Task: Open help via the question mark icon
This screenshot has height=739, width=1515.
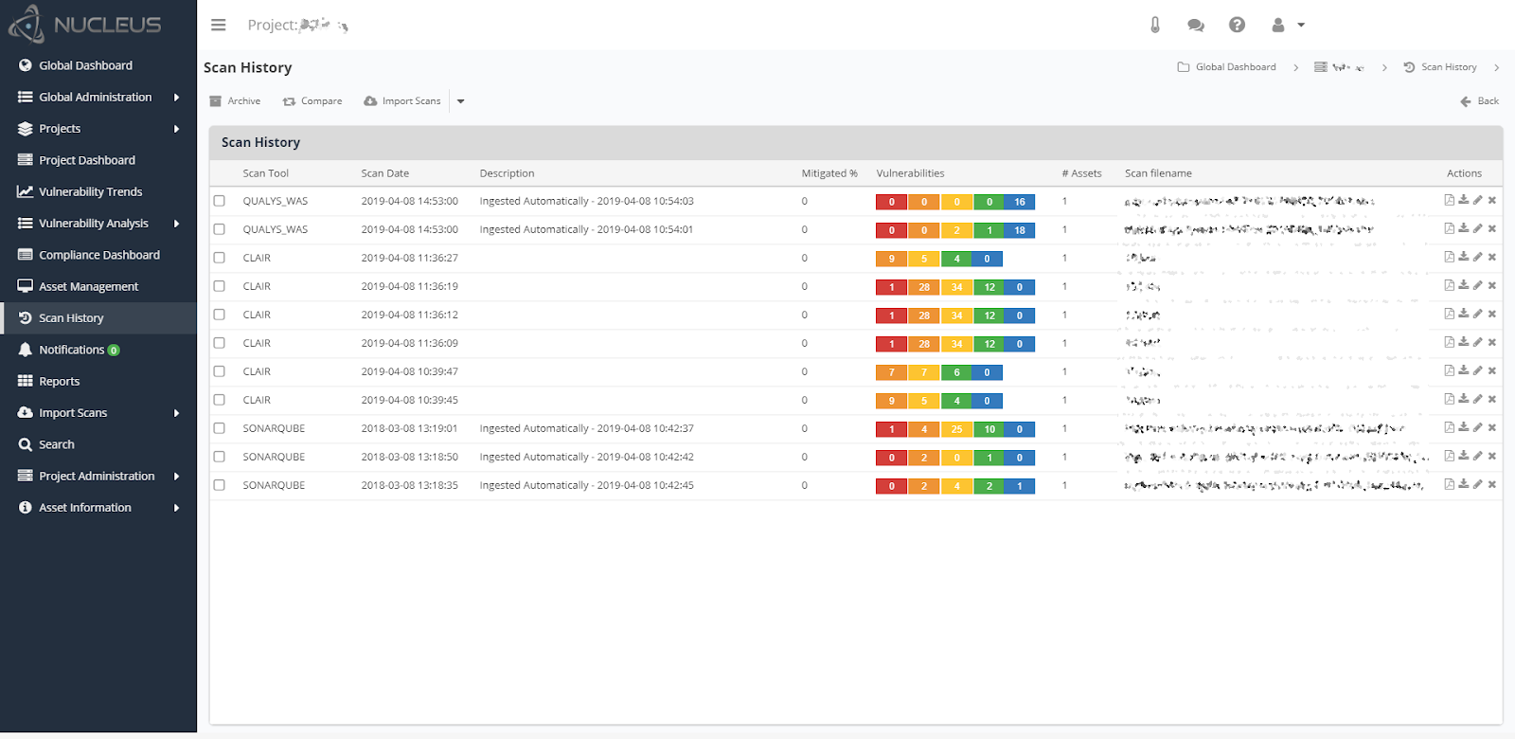Action: click(x=1237, y=25)
